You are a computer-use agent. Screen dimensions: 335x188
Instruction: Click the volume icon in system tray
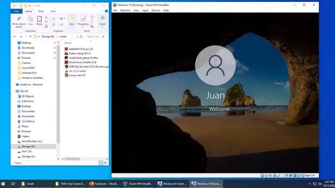point(320,184)
